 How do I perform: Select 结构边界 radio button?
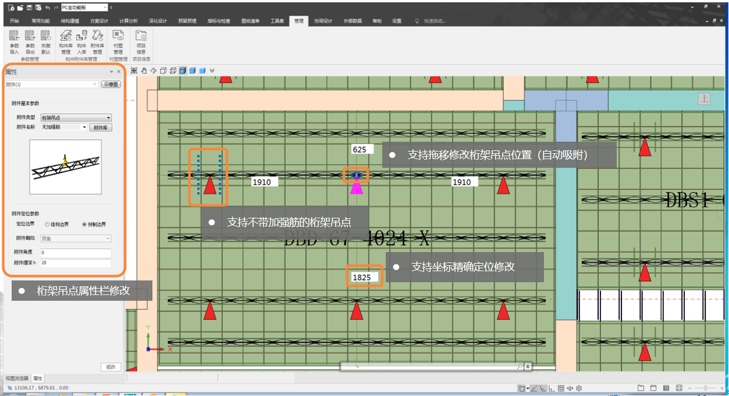coord(47,224)
